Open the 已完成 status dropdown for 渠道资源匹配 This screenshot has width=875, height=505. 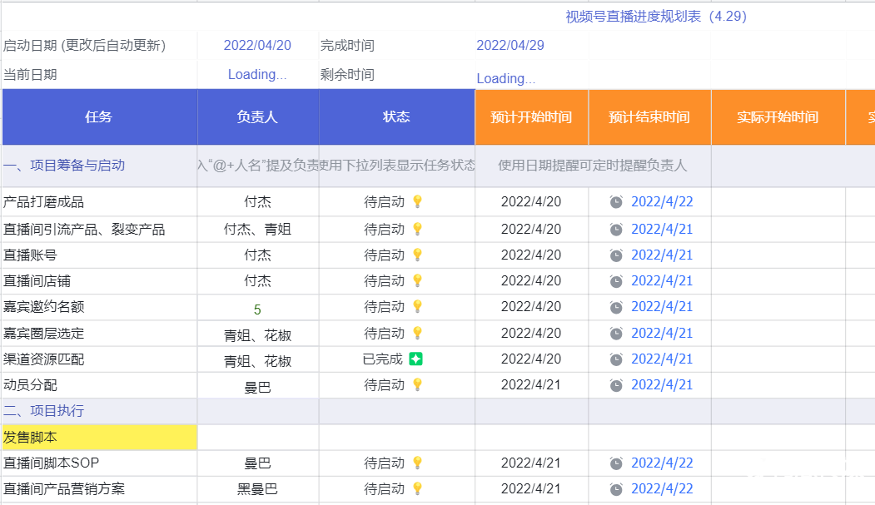point(397,359)
